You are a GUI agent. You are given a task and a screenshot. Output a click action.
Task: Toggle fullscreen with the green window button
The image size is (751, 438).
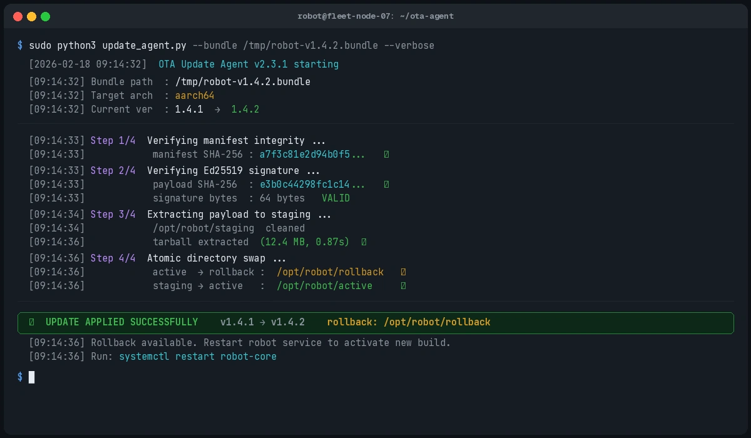click(x=45, y=18)
